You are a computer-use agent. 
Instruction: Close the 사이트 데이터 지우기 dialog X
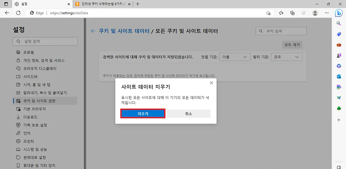coord(211,83)
